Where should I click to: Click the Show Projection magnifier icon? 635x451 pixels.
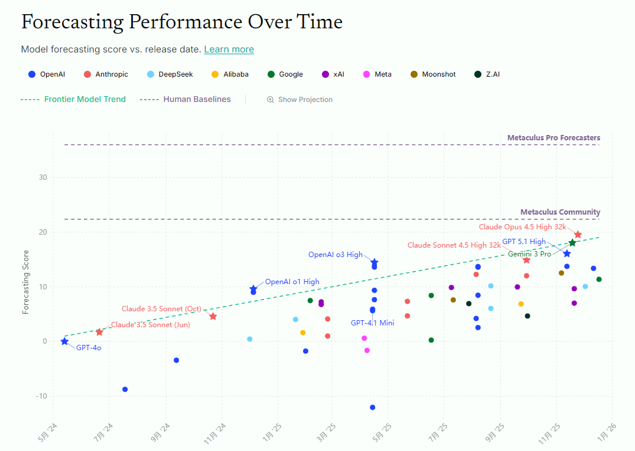coord(271,100)
